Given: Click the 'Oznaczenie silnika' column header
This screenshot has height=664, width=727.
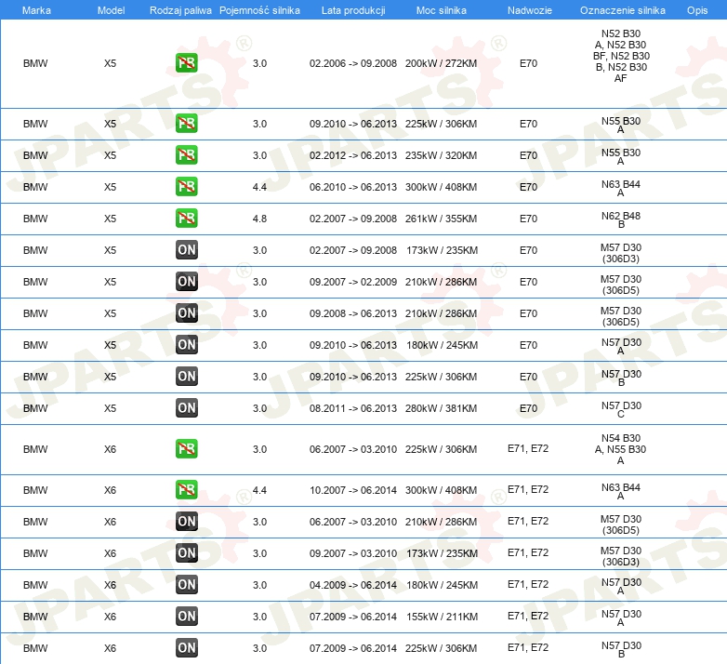Looking at the screenshot, I should pos(620,9).
